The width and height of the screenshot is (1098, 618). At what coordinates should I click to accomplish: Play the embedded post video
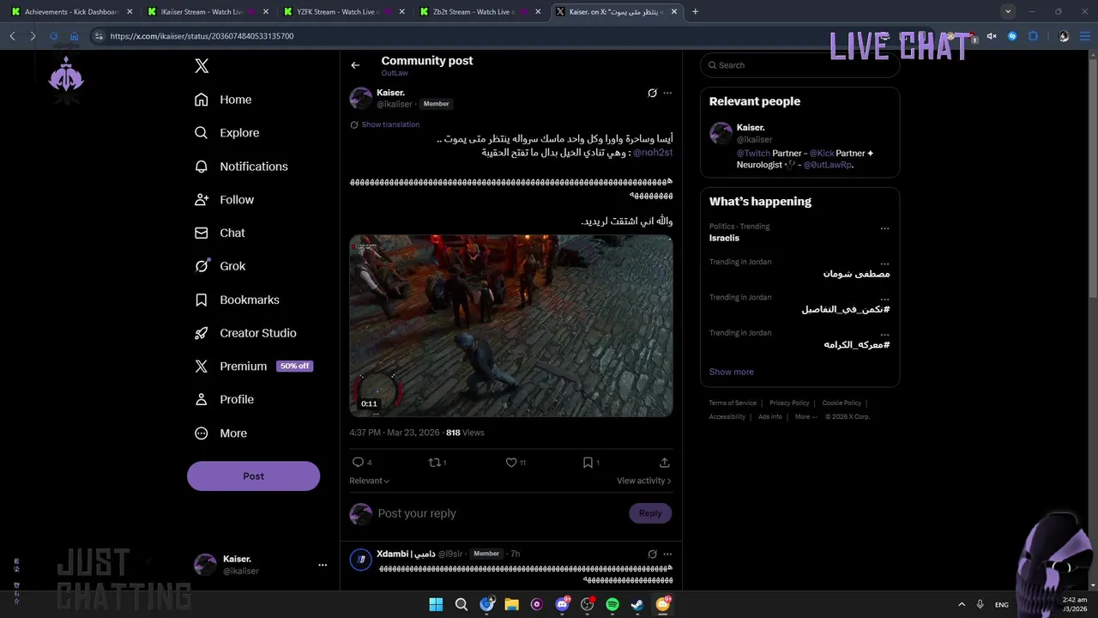[x=511, y=326]
